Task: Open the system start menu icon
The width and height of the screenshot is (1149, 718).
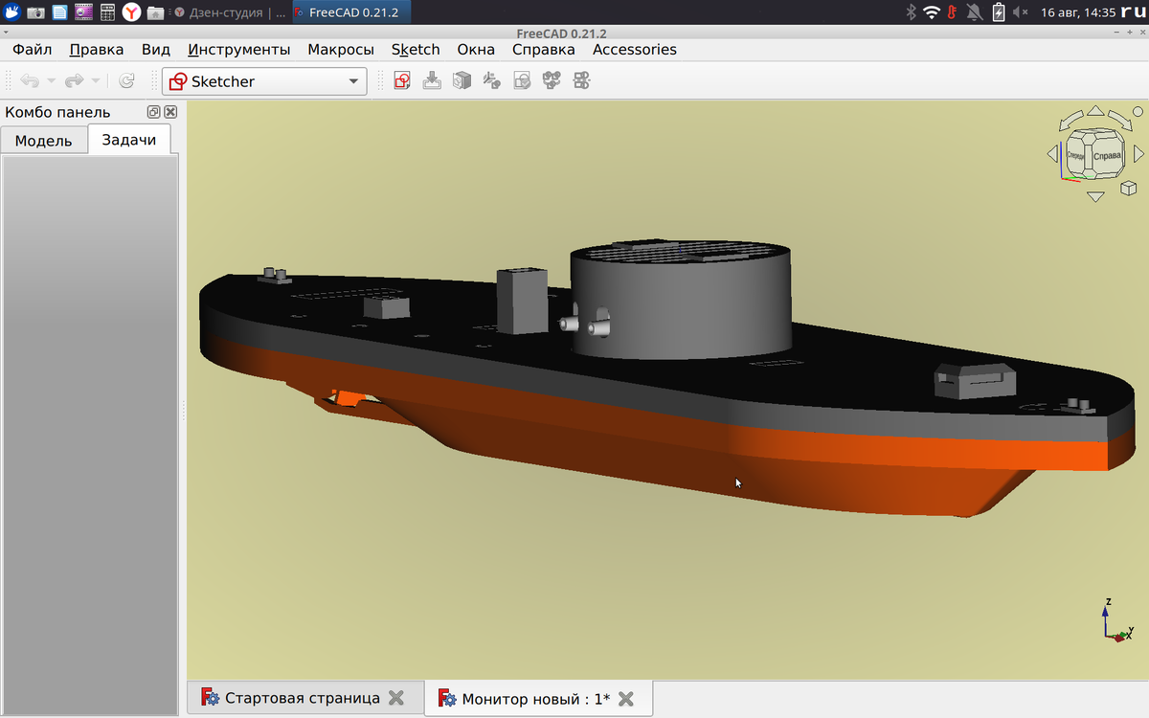Action: click(x=11, y=11)
